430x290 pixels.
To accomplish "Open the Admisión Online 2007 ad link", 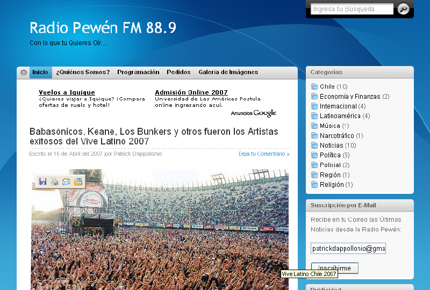I will pos(191,92).
